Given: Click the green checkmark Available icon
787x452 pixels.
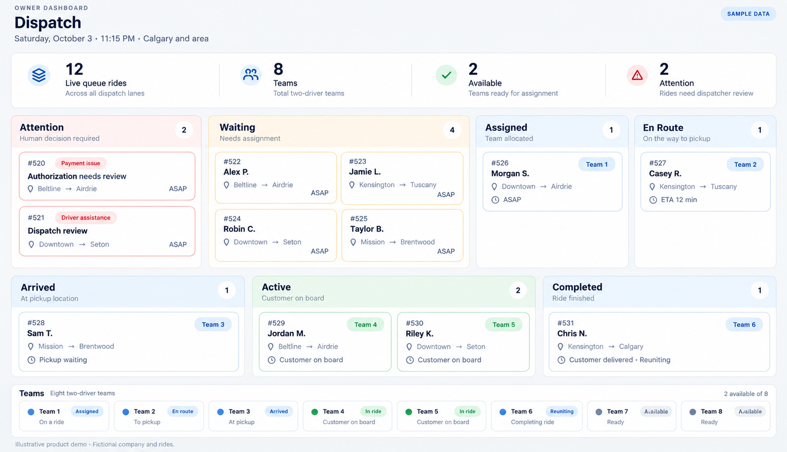Looking at the screenshot, I should [x=446, y=75].
